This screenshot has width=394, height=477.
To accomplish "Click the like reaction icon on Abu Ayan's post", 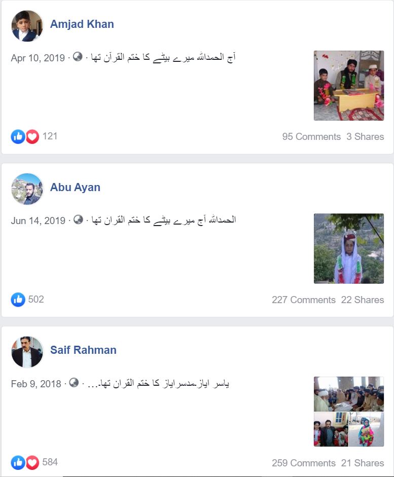I will click(x=18, y=300).
